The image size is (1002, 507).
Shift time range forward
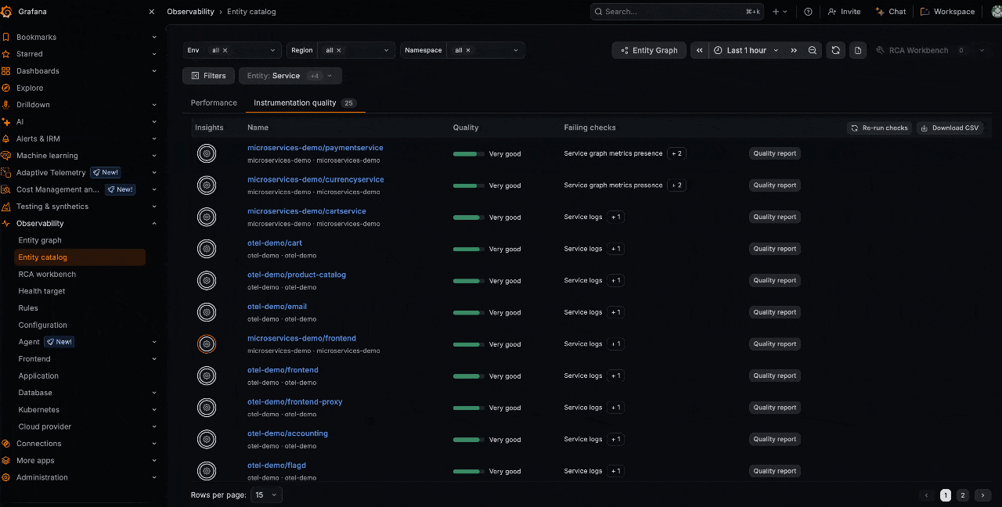click(794, 50)
